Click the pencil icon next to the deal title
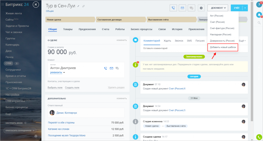The image size is (263, 141). coord(78,6)
